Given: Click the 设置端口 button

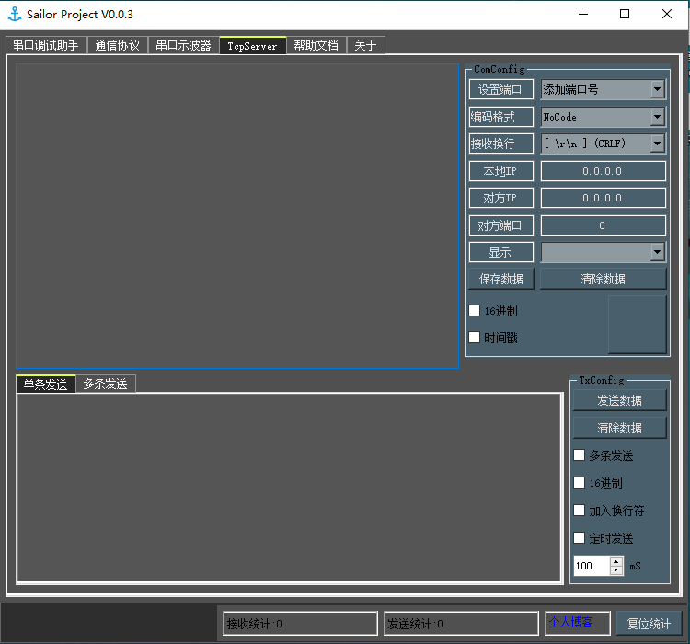Looking at the screenshot, I should click(501, 89).
